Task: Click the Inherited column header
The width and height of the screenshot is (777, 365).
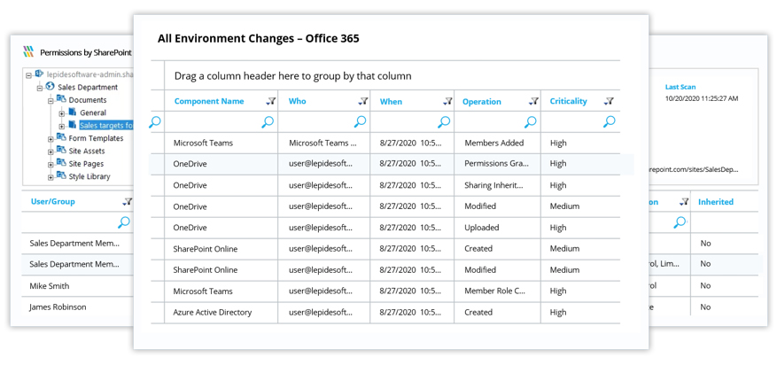Action: [715, 202]
